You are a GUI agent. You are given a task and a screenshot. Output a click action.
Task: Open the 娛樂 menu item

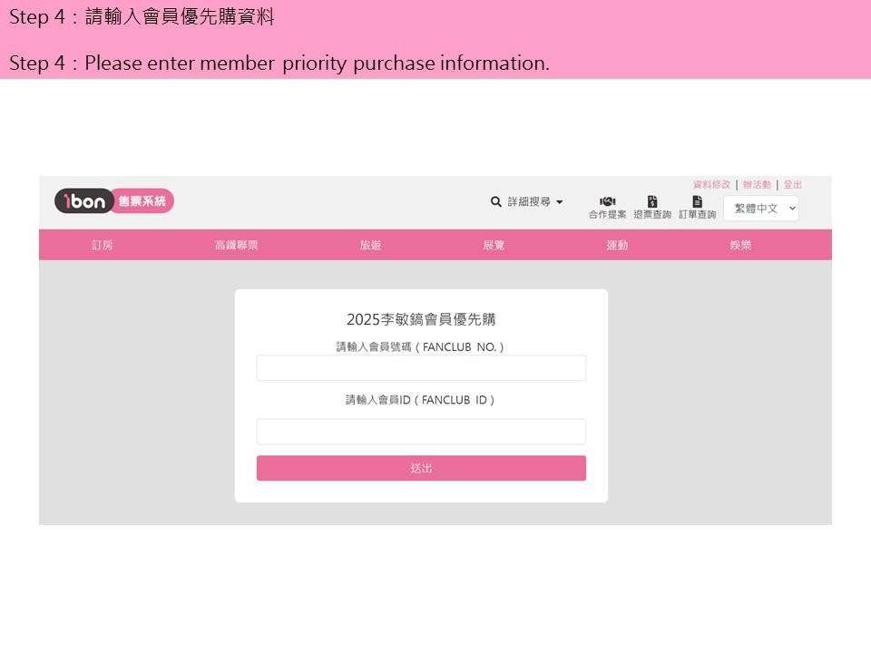coord(740,245)
